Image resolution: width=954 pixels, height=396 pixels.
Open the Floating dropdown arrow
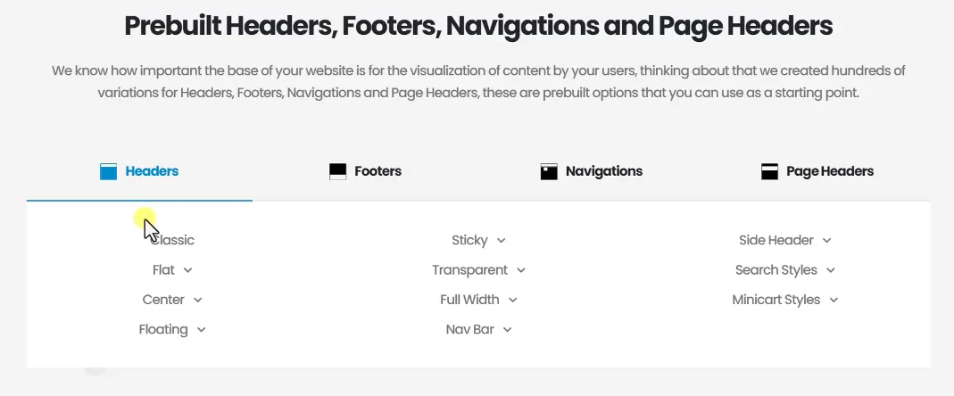202,330
